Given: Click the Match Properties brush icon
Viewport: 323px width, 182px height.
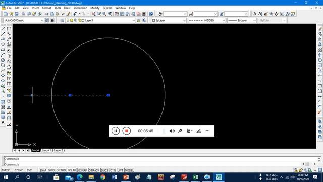Looking at the screenshot, I should pyautogui.click(x=69, y=14).
